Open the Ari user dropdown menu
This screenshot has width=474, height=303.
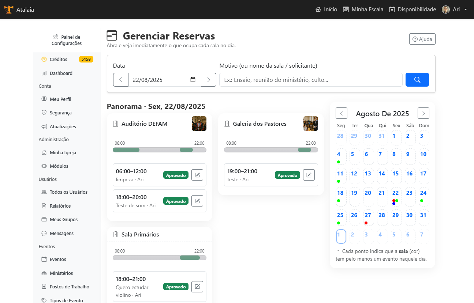(454, 10)
